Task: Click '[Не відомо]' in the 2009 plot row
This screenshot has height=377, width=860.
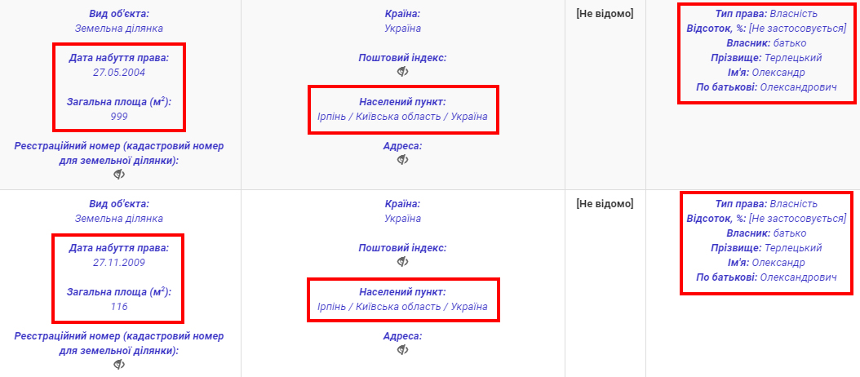Action: click(x=605, y=203)
